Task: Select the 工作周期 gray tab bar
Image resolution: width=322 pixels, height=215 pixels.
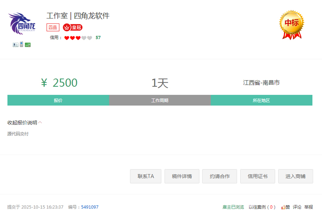Action: pos(160,100)
